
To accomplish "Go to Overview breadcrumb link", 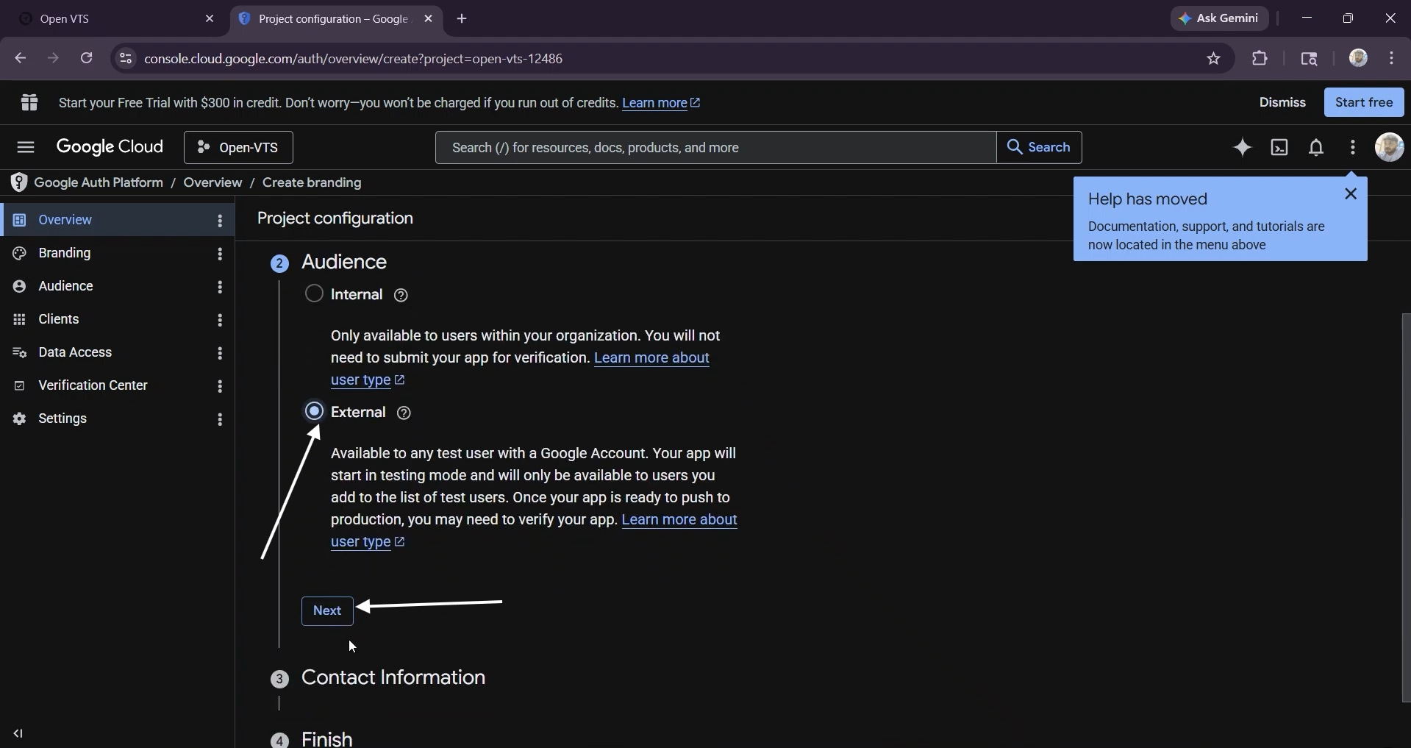I will [x=212, y=182].
